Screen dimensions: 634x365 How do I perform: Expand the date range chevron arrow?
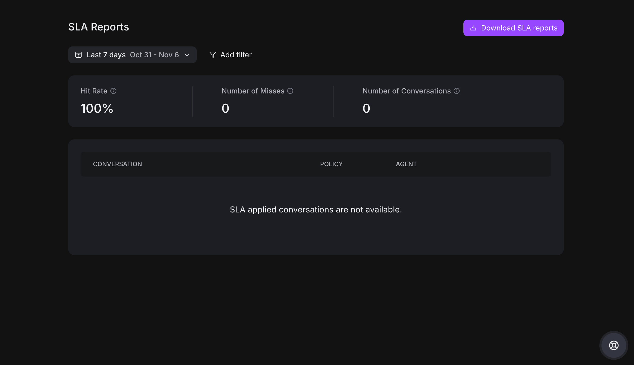pos(187,55)
